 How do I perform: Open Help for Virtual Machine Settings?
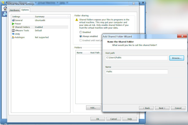tap(130, 119)
